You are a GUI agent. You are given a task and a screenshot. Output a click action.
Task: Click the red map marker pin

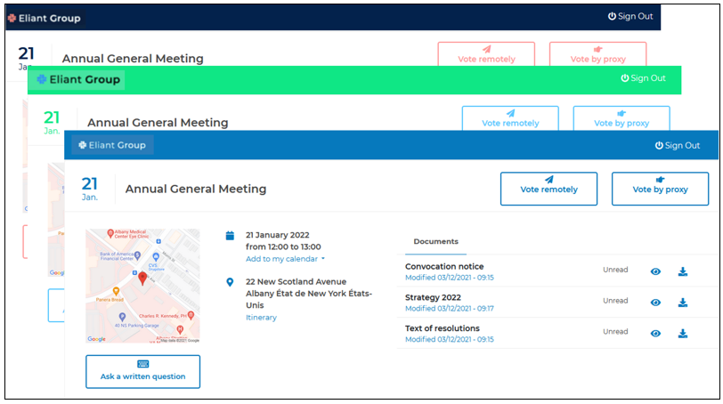(142, 279)
